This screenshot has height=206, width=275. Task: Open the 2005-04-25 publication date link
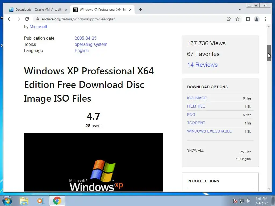point(86,38)
